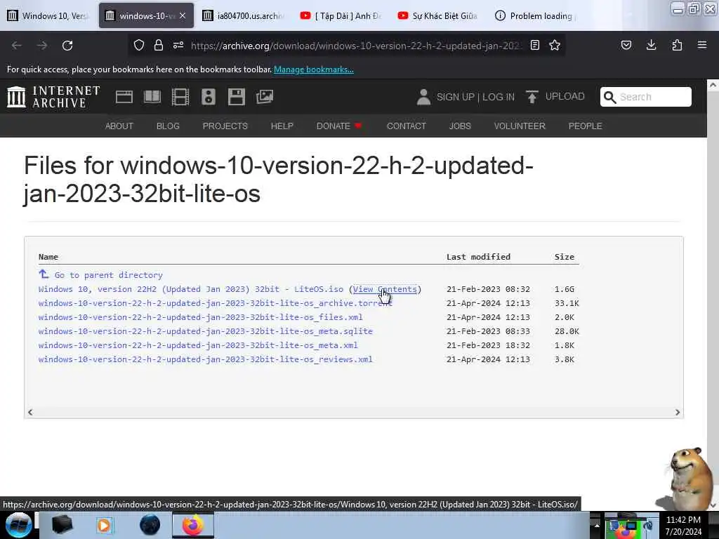719x539 pixels.
Task: Close the current windows-10 tab
Action: [183, 15]
